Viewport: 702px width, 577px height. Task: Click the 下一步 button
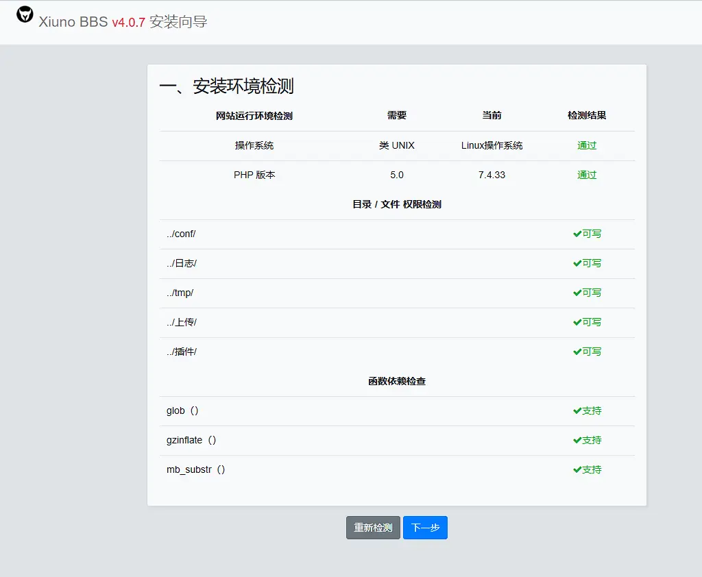(425, 527)
